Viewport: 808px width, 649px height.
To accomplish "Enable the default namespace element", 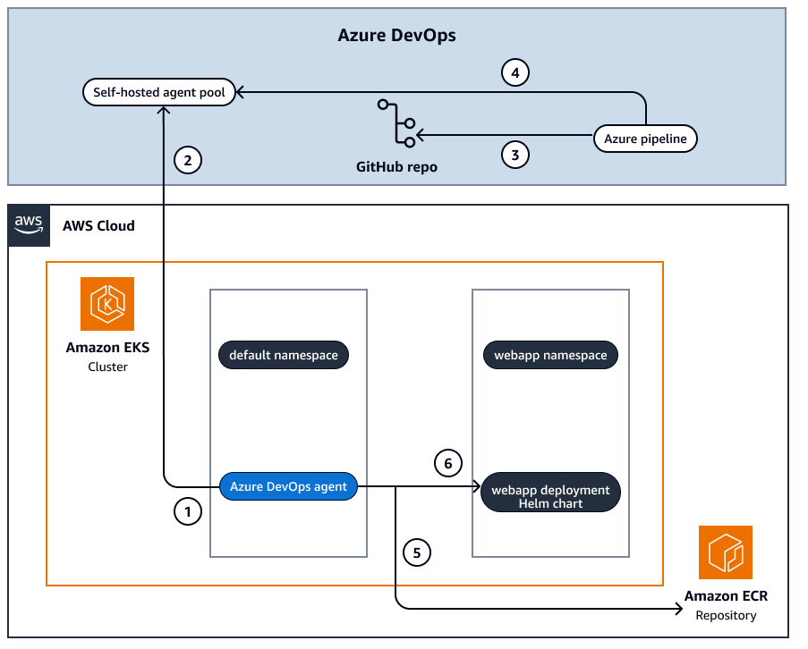I will tap(283, 355).
